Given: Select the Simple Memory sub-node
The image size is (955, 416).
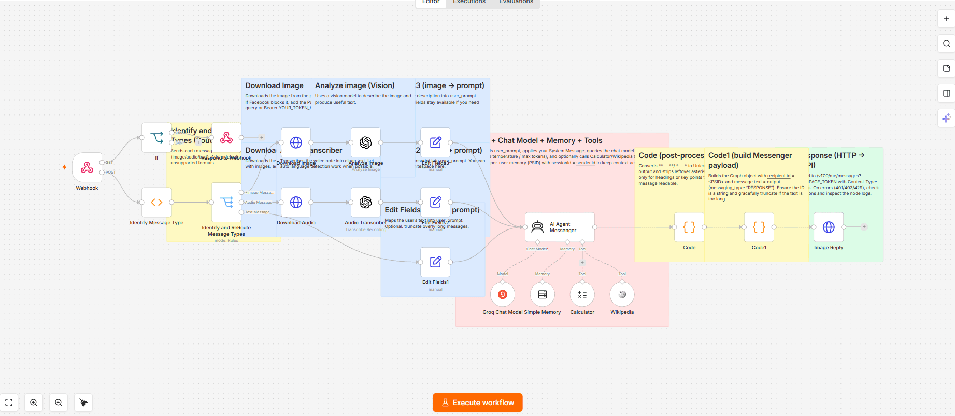Looking at the screenshot, I should [x=543, y=294].
